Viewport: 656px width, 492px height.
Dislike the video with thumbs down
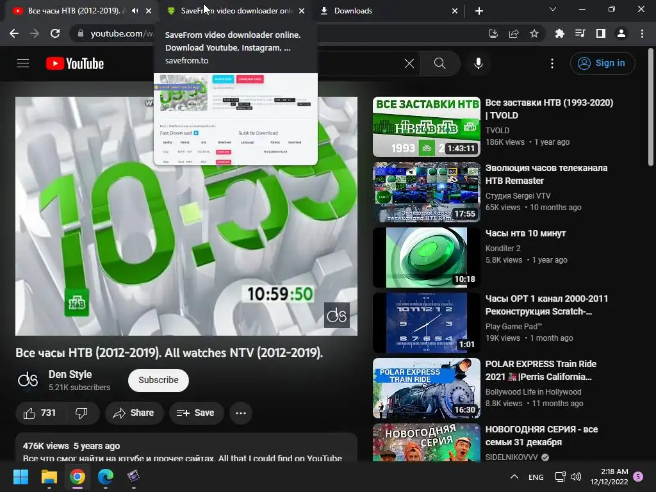[x=81, y=413]
